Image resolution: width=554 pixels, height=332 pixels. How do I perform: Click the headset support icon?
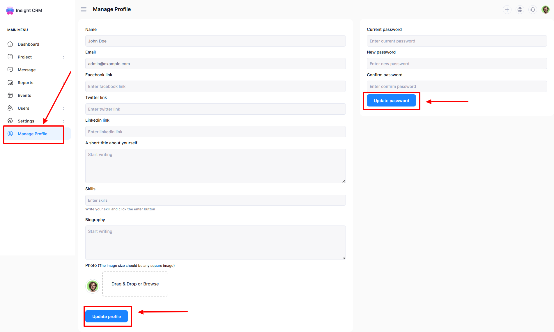(x=532, y=10)
